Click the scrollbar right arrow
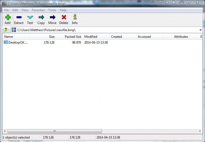This screenshot has width=205, height=142. tap(200, 131)
